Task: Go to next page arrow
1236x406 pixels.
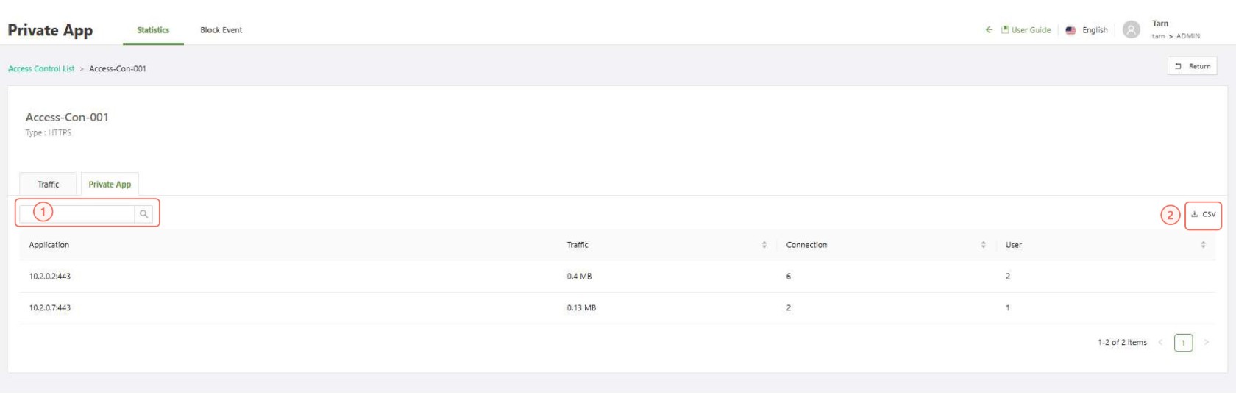Action: tap(1206, 343)
